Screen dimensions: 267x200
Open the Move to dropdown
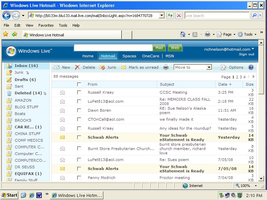tap(193, 67)
